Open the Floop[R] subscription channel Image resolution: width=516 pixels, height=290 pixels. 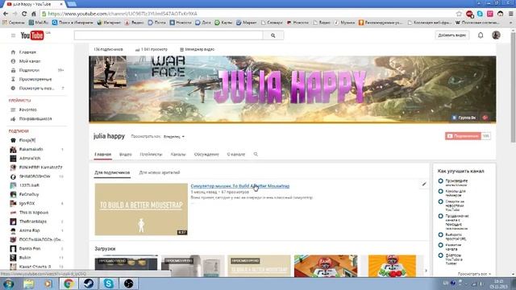pos(27,140)
